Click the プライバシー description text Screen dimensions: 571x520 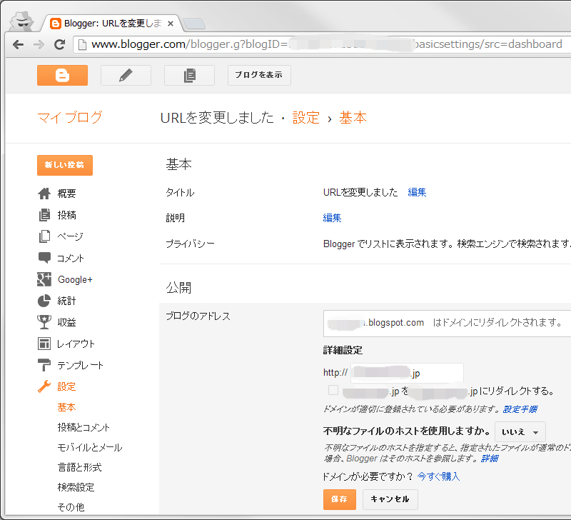tap(447, 244)
